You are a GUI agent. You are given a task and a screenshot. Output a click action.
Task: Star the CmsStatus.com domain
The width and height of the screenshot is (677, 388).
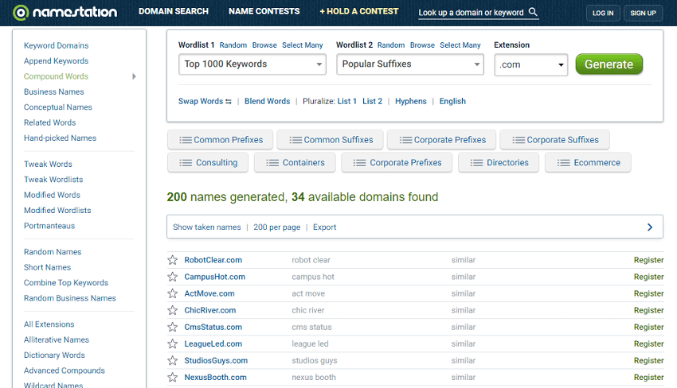click(173, 328)
